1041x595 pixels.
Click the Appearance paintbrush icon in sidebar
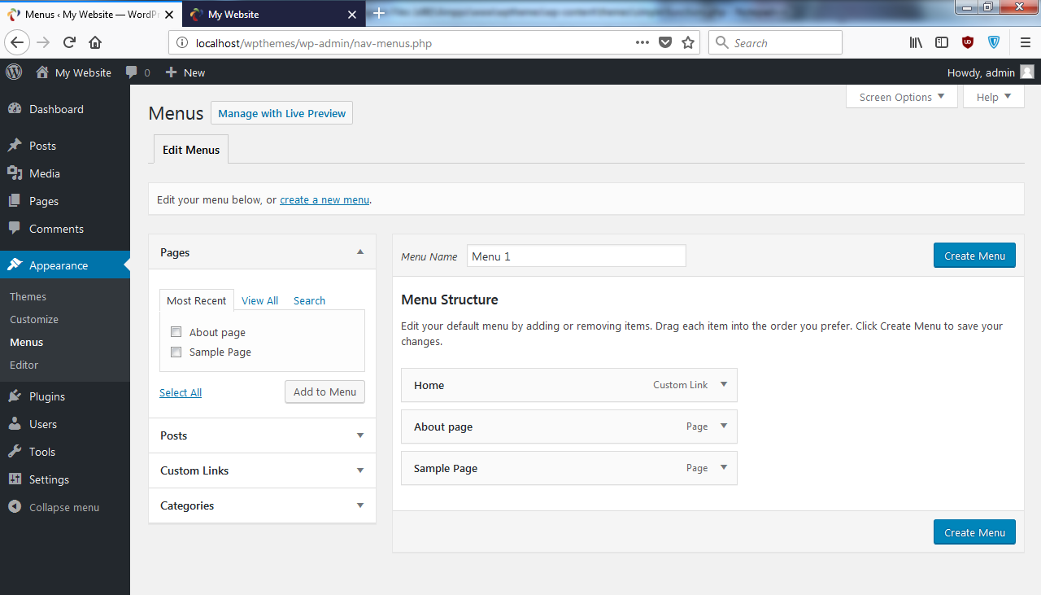pos(15,265)
